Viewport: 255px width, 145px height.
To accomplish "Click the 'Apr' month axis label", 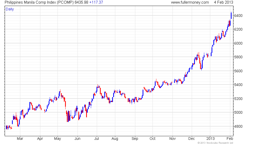I will point(40,139).
